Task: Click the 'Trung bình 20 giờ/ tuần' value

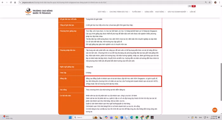Action: 94,19
